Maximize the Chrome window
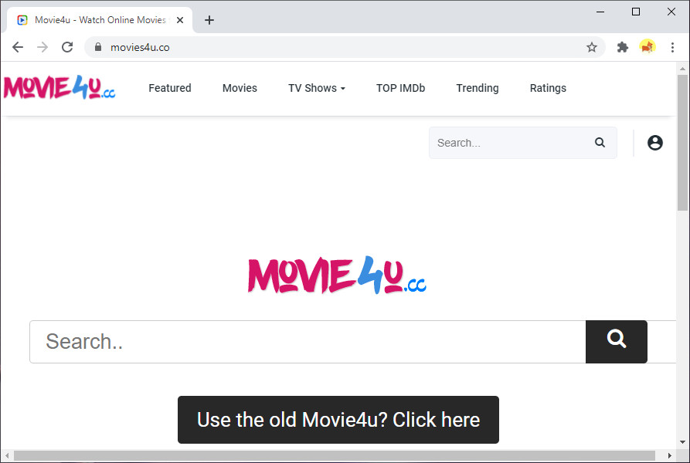 coord(636,12)
